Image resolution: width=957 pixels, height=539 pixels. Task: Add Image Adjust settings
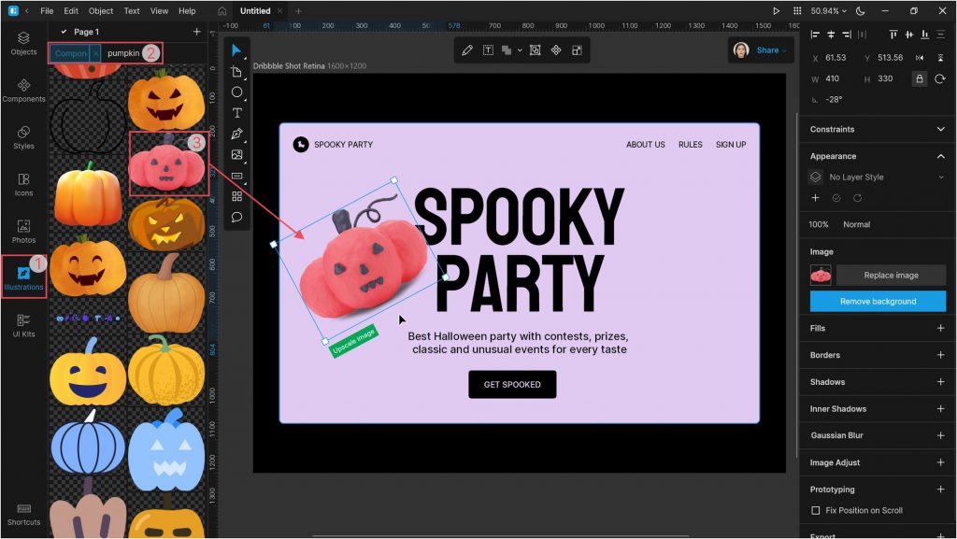click(940, 462)
